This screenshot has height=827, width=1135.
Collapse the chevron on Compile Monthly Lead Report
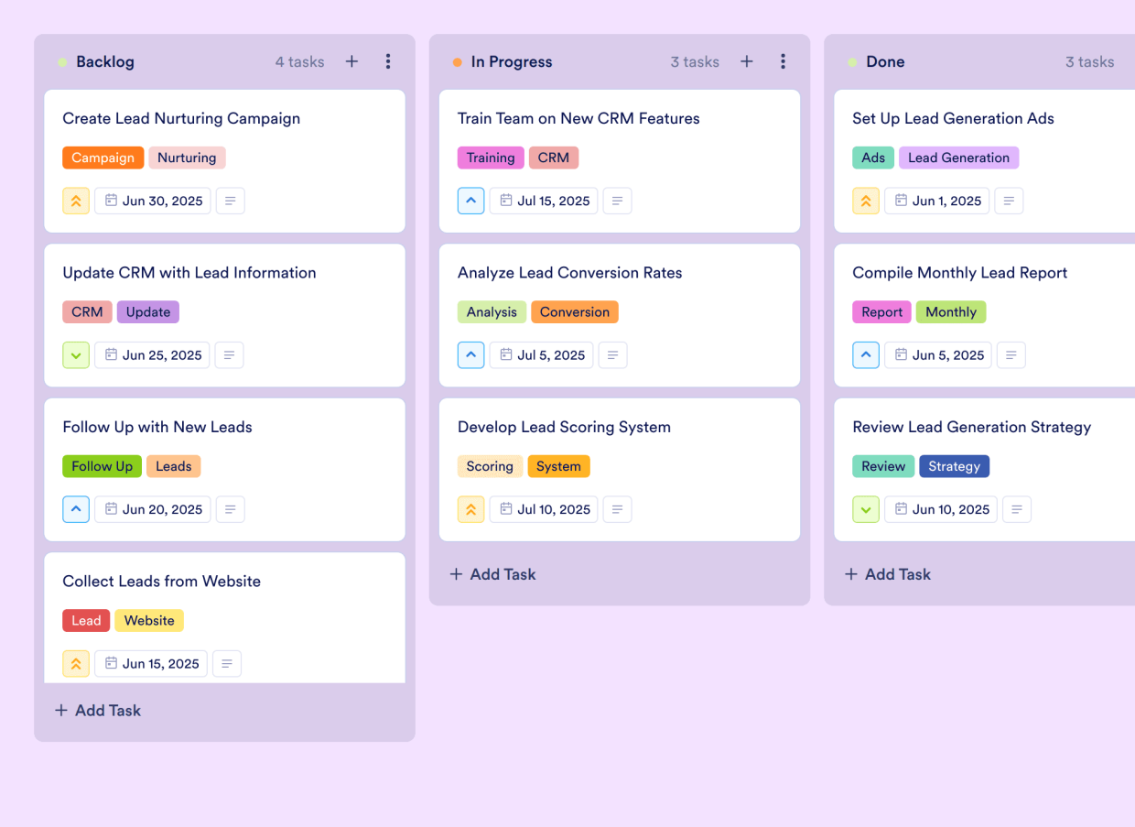(866, 354)
